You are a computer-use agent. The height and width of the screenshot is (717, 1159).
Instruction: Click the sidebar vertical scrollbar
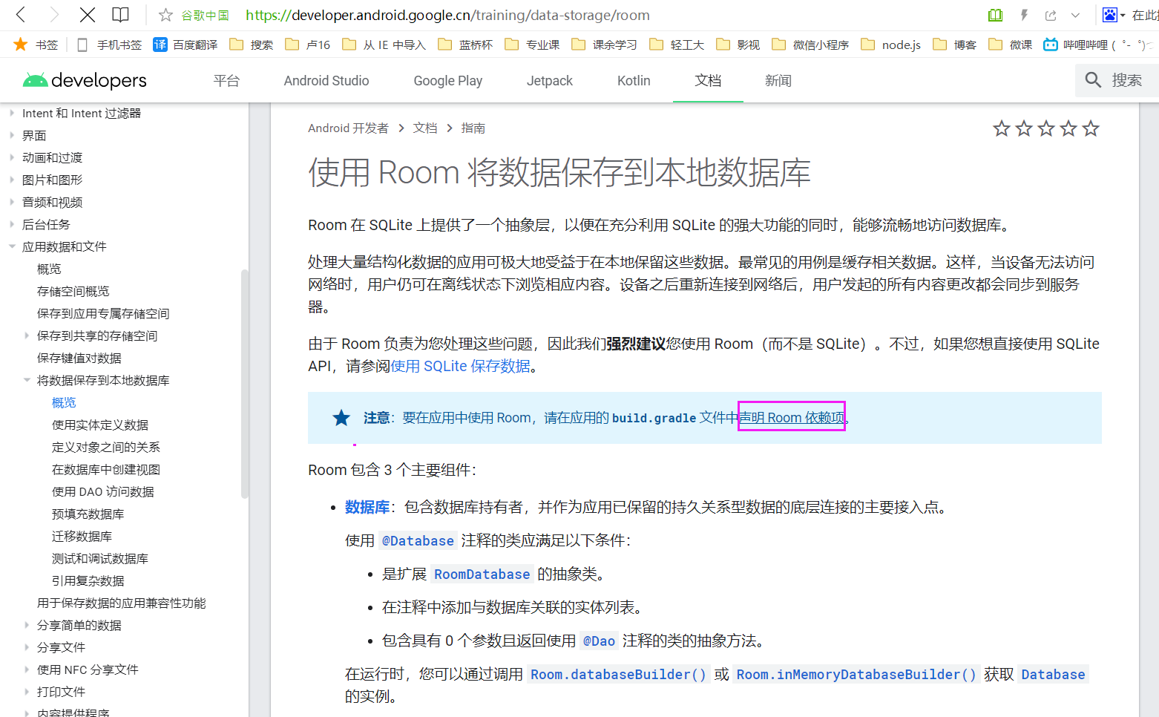pyautogui.click(x=244, y=384)
